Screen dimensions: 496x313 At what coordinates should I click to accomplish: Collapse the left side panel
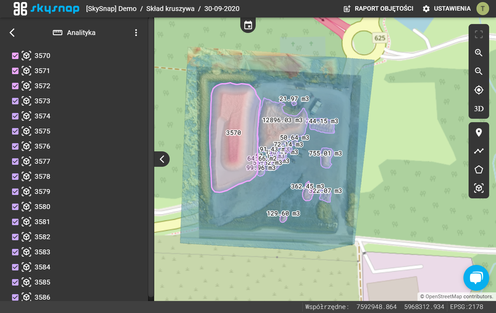(x=162, y=159)
